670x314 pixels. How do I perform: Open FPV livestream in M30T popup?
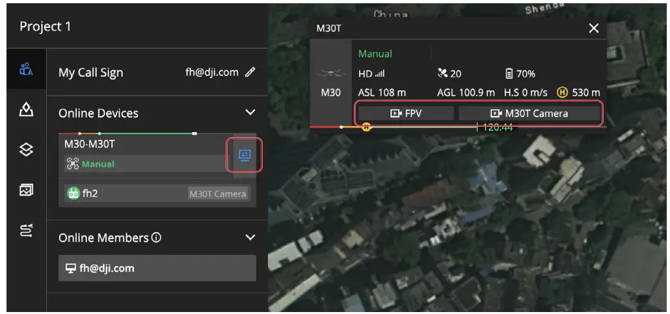point(406,113)
